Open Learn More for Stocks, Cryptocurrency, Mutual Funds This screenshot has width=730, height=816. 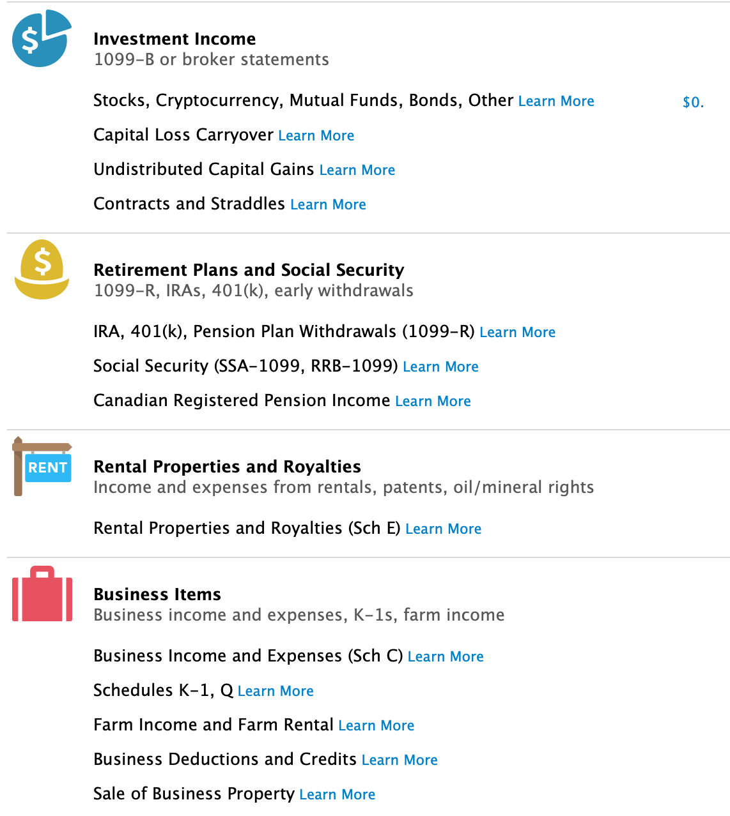click(x=556, y=102)
